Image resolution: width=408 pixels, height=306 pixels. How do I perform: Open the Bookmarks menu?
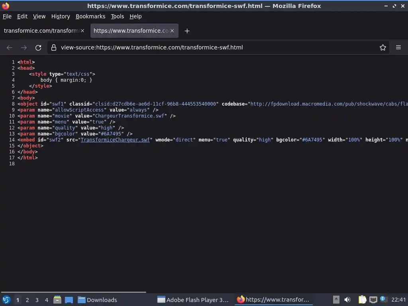[x=90, y=16]
